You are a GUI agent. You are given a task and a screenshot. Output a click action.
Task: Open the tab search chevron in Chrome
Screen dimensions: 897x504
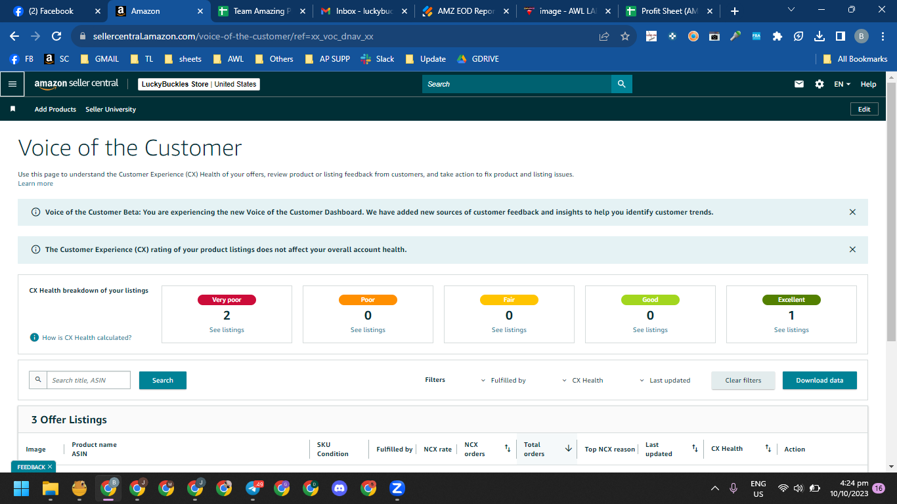click(x=791, y=10)
